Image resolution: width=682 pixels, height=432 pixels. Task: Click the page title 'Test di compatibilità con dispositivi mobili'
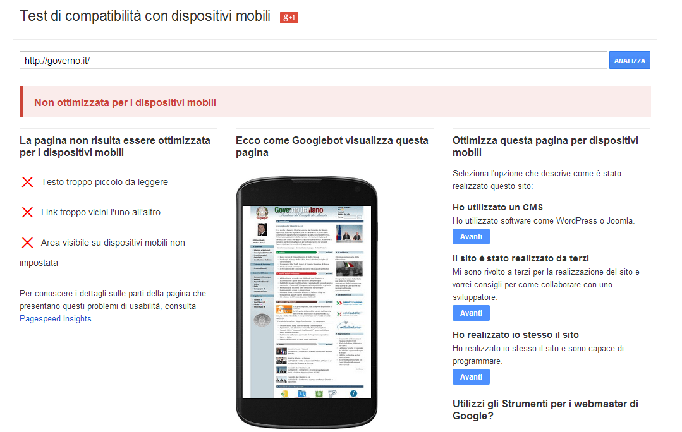145,16
